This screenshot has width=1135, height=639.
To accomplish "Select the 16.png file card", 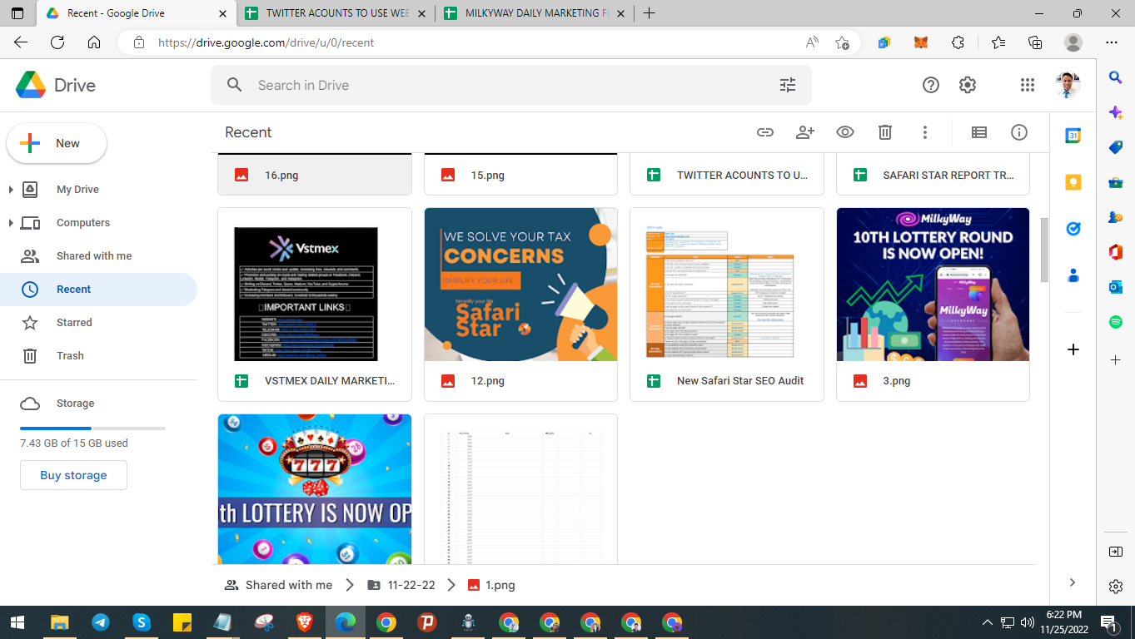I will [x=315, y=175].
